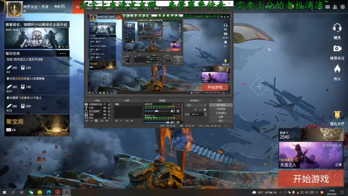Lock the text source row
348x196 pixels.
click(x=109, y=108)
